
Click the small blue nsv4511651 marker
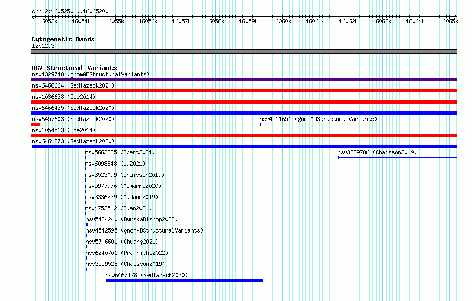(260, 124)
